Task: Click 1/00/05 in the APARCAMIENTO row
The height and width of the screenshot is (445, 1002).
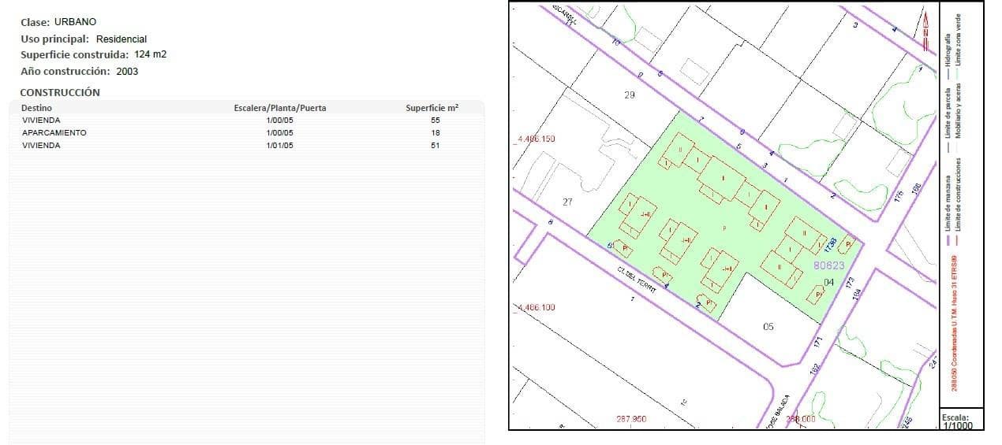Action: click(x=280, y=132)
